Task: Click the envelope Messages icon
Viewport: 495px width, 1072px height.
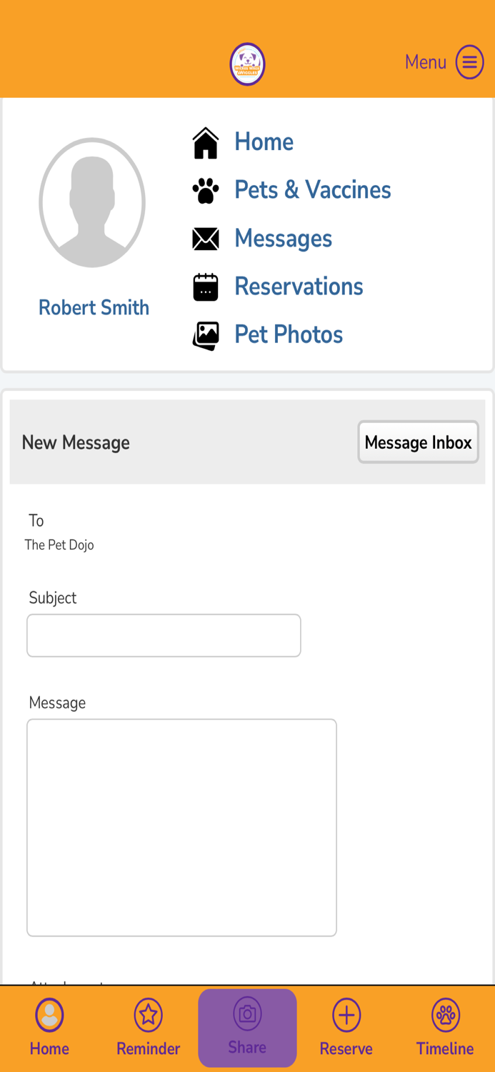Action: point(206,239)
